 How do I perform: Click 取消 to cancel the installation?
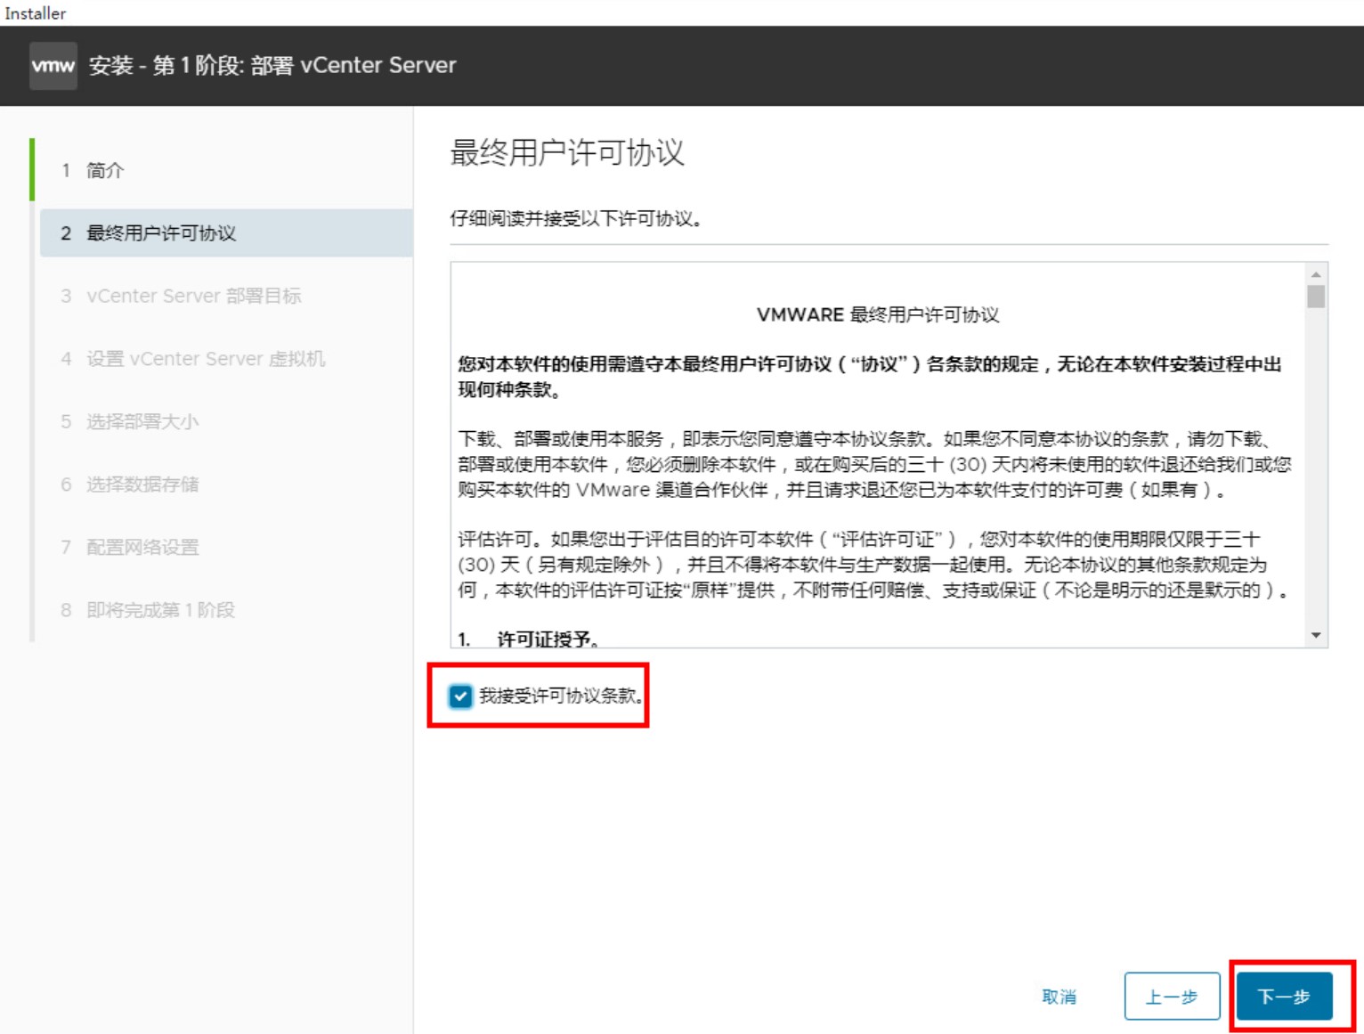pyautogui.click(x=1059, y=997)
